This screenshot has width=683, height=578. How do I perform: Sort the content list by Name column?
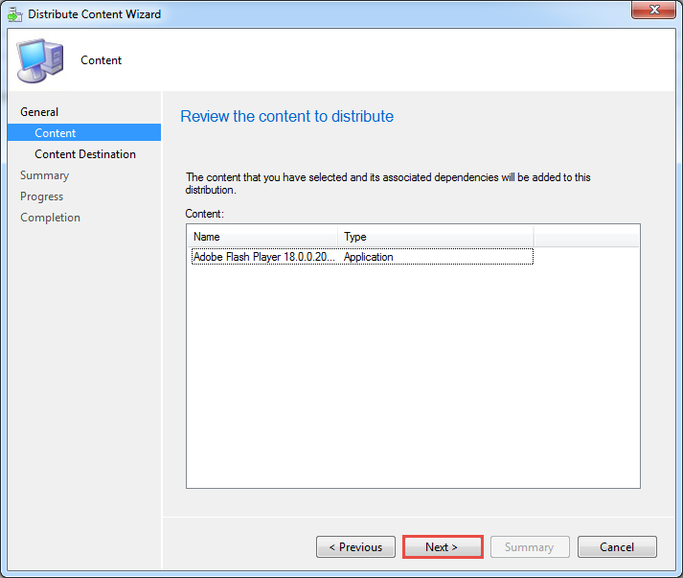coord(263,237)
